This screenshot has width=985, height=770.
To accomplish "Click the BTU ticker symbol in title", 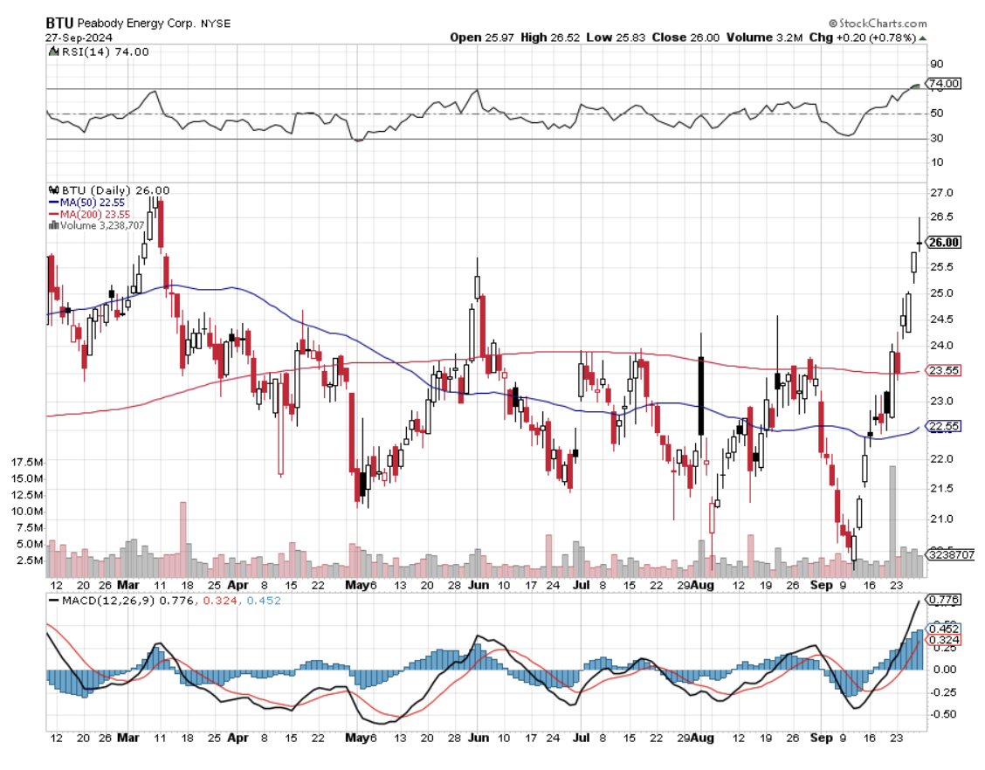I will (x=59, y=24).
